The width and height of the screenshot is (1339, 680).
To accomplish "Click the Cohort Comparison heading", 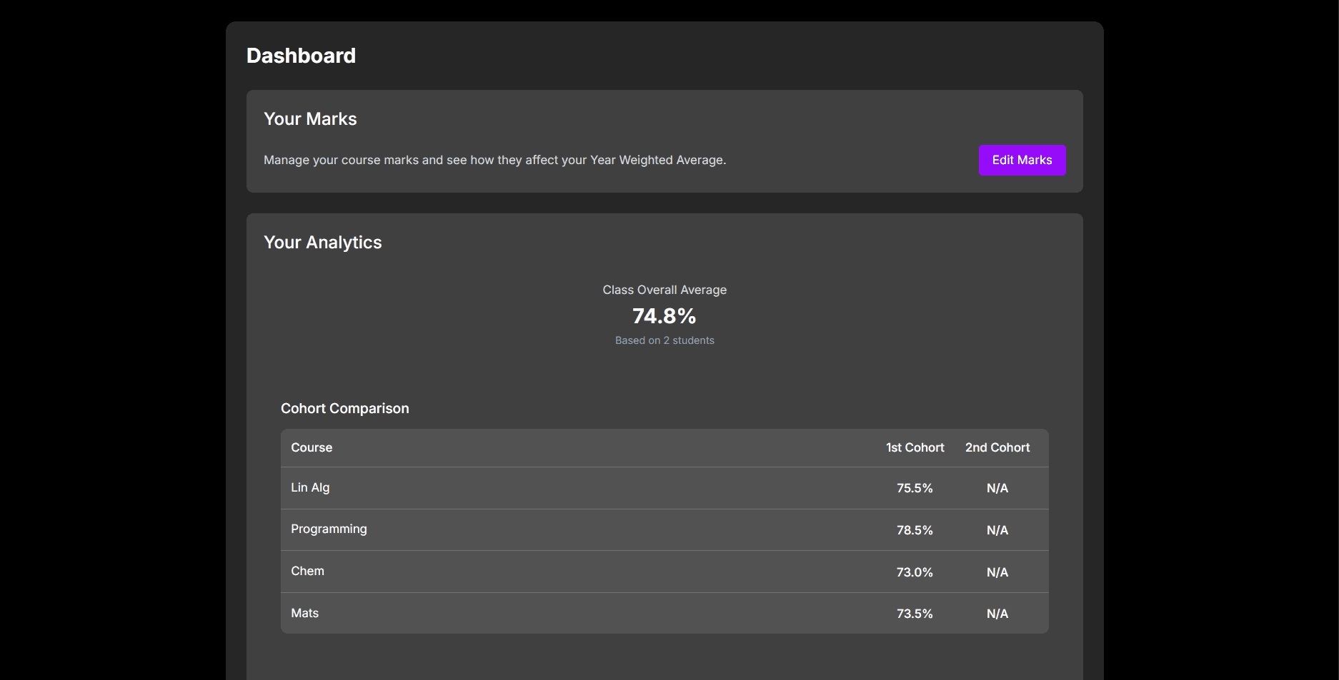I will (x=345, y=408).
